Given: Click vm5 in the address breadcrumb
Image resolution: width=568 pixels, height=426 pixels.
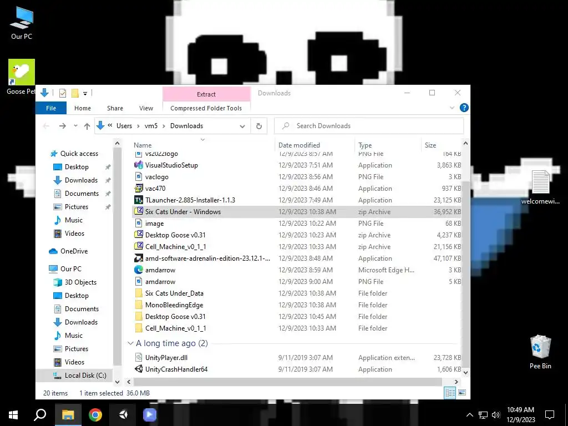Looking at the screenshot, I should [x=151, y=126].
